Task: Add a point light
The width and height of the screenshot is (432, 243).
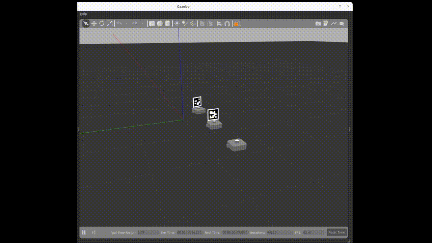Action: point(177,24)
